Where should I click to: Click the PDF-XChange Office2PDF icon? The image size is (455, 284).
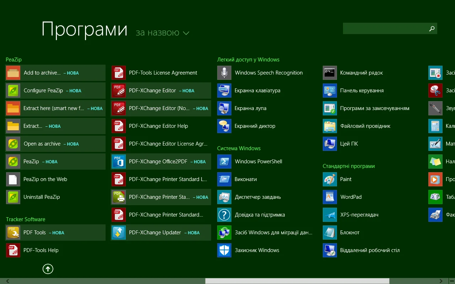tap(118, 162)
